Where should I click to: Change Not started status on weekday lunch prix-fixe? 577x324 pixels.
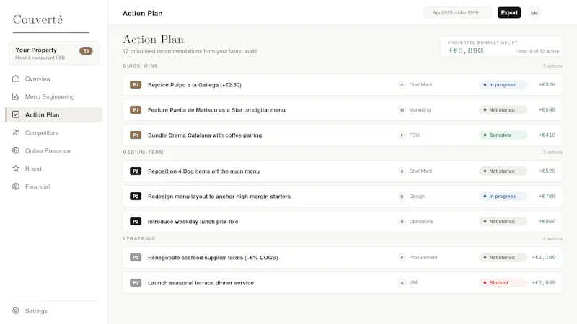[x=503, y=222]
